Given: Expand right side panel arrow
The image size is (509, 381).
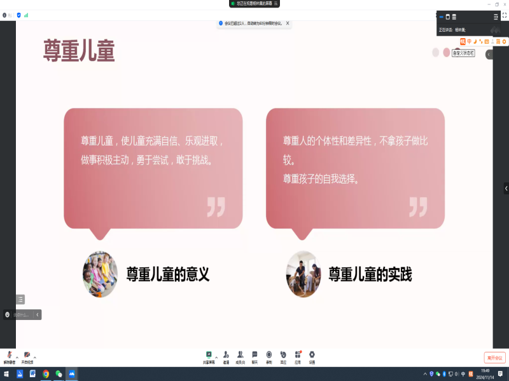Looking at the screenshot, I should (506, 188).
